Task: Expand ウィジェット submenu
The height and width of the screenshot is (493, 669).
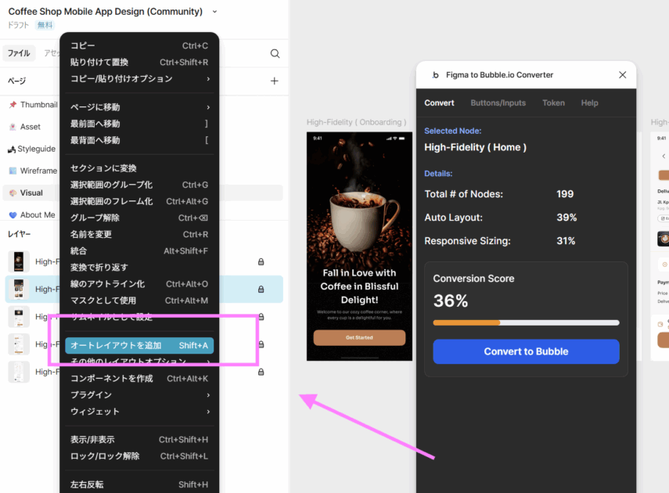Action: (x=139, y=412)
